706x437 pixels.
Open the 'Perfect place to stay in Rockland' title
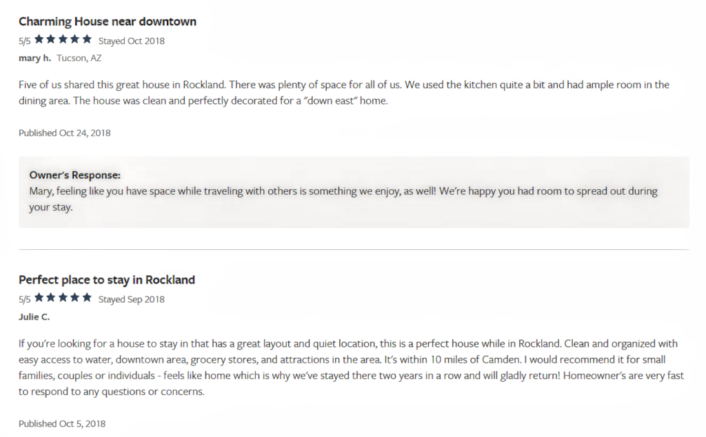point(107,279)
